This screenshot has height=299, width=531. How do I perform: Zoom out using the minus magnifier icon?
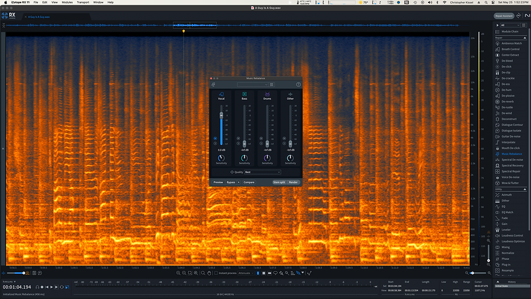[184, 273]
